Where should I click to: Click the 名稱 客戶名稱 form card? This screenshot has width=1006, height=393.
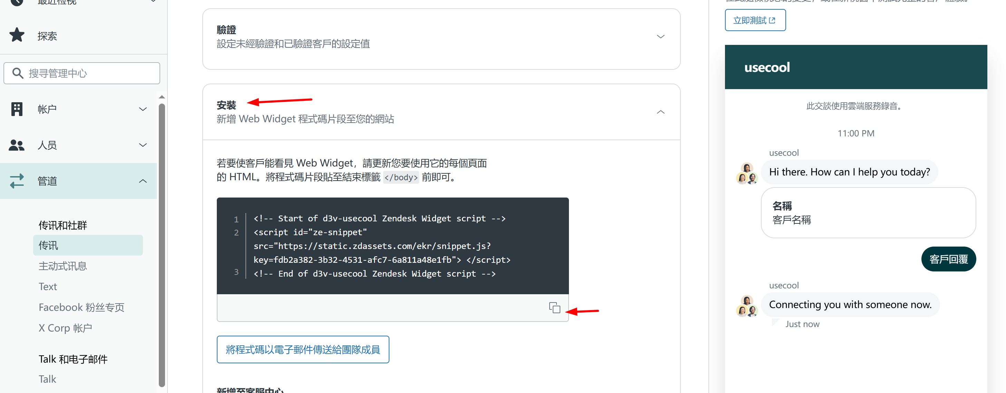click(x=868, y=212)
